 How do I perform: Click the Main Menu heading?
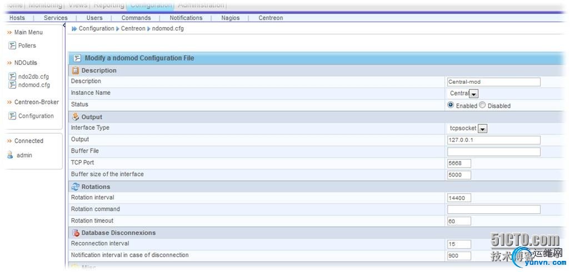28,32
